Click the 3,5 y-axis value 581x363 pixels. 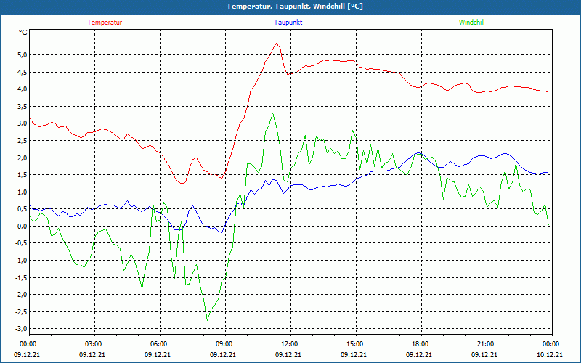pyautogui.click(x=23, y=106)
